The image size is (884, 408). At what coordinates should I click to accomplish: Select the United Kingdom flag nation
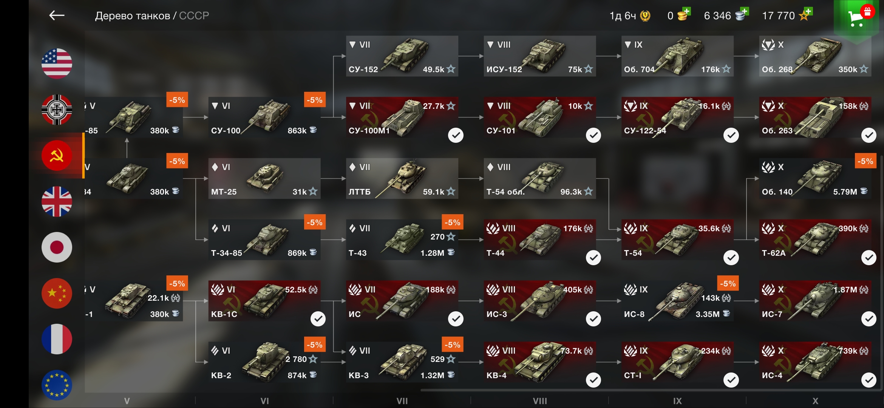(57, 201)
